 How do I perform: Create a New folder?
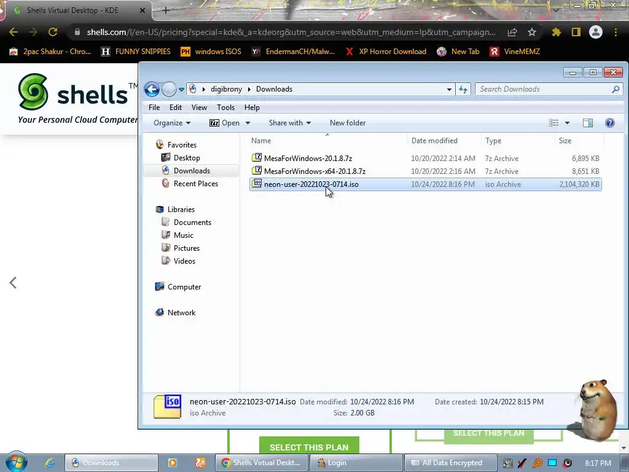point(348,123)
